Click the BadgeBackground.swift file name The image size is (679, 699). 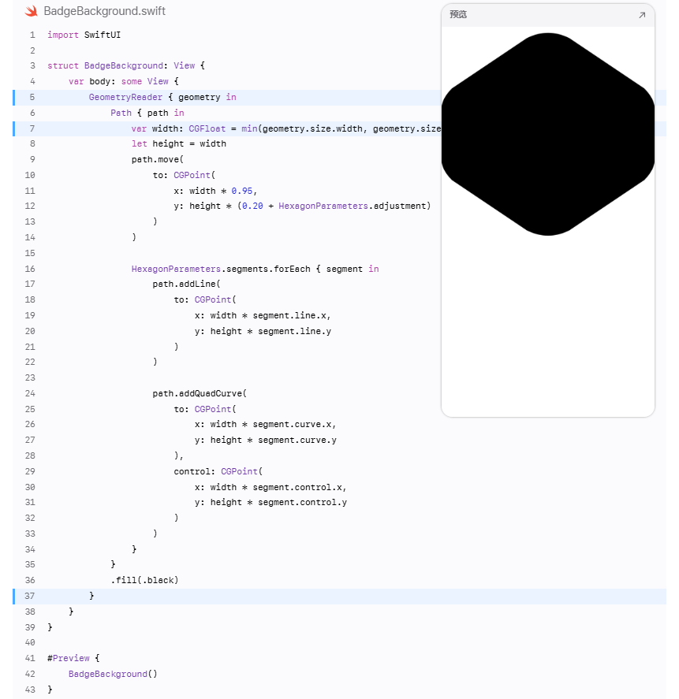click(104, 11)
